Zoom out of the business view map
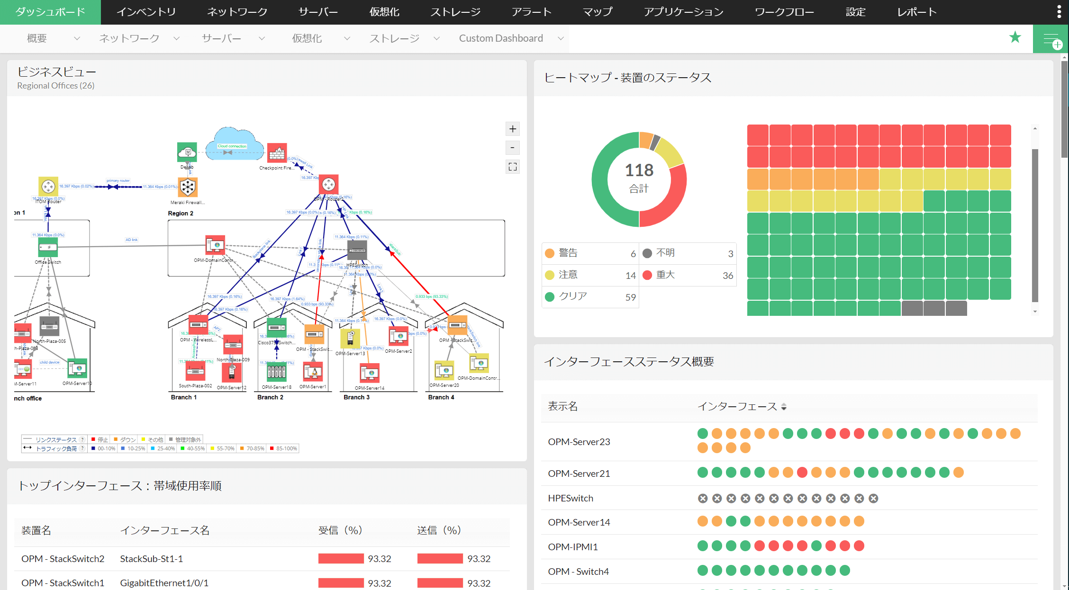This screenshot has width=1069, height=590. point(512,148)
